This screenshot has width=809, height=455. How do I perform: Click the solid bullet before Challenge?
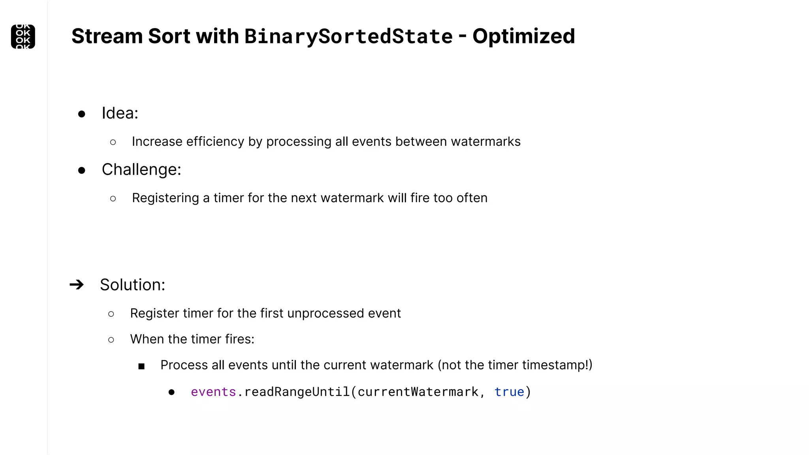[x=82, y=171]
